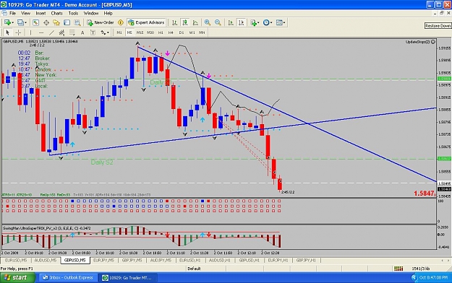
Task: Select the trendline drawing tool
Action: coord(51,32)
